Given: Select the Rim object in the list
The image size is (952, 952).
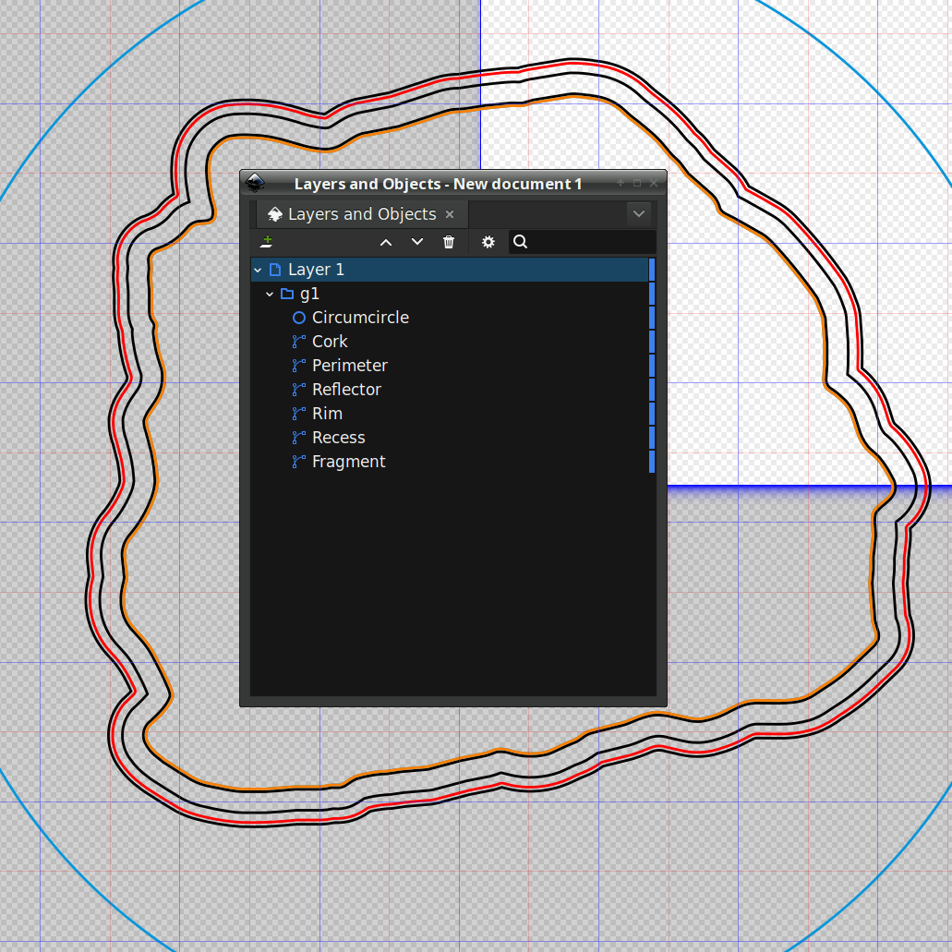Looking at the screenshot, I should point(327,413).
